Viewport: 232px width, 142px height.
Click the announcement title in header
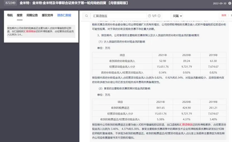[x=74, y=3]
